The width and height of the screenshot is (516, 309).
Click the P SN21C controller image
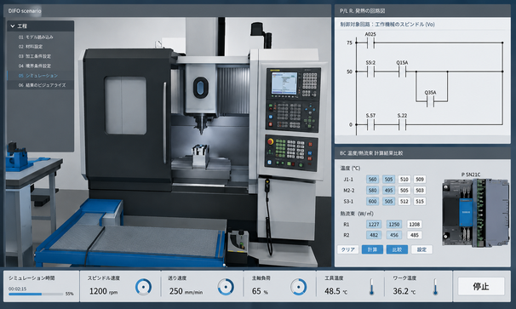pos(476,213)
